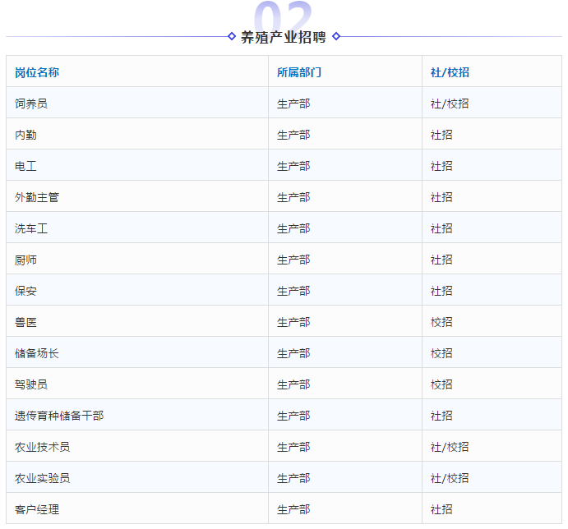Open the 兽医 job position
568x529 pixels.
pyautogui.click(x=25, y=322)
